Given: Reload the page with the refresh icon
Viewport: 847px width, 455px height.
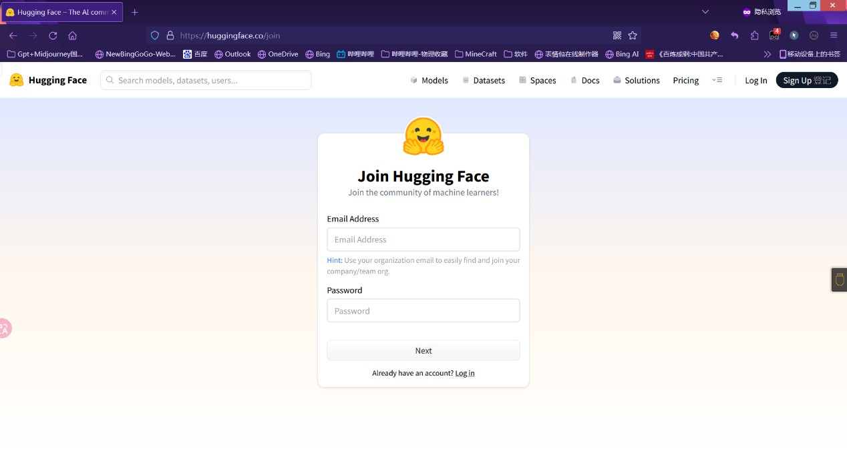Looking at the screenshot, I should pos(53,35).
